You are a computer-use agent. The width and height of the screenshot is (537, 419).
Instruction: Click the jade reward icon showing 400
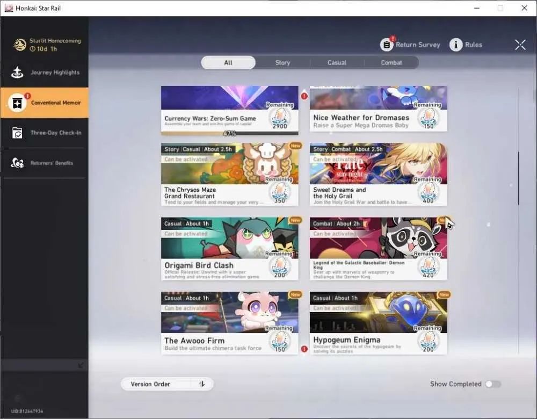tap(429, 193)
